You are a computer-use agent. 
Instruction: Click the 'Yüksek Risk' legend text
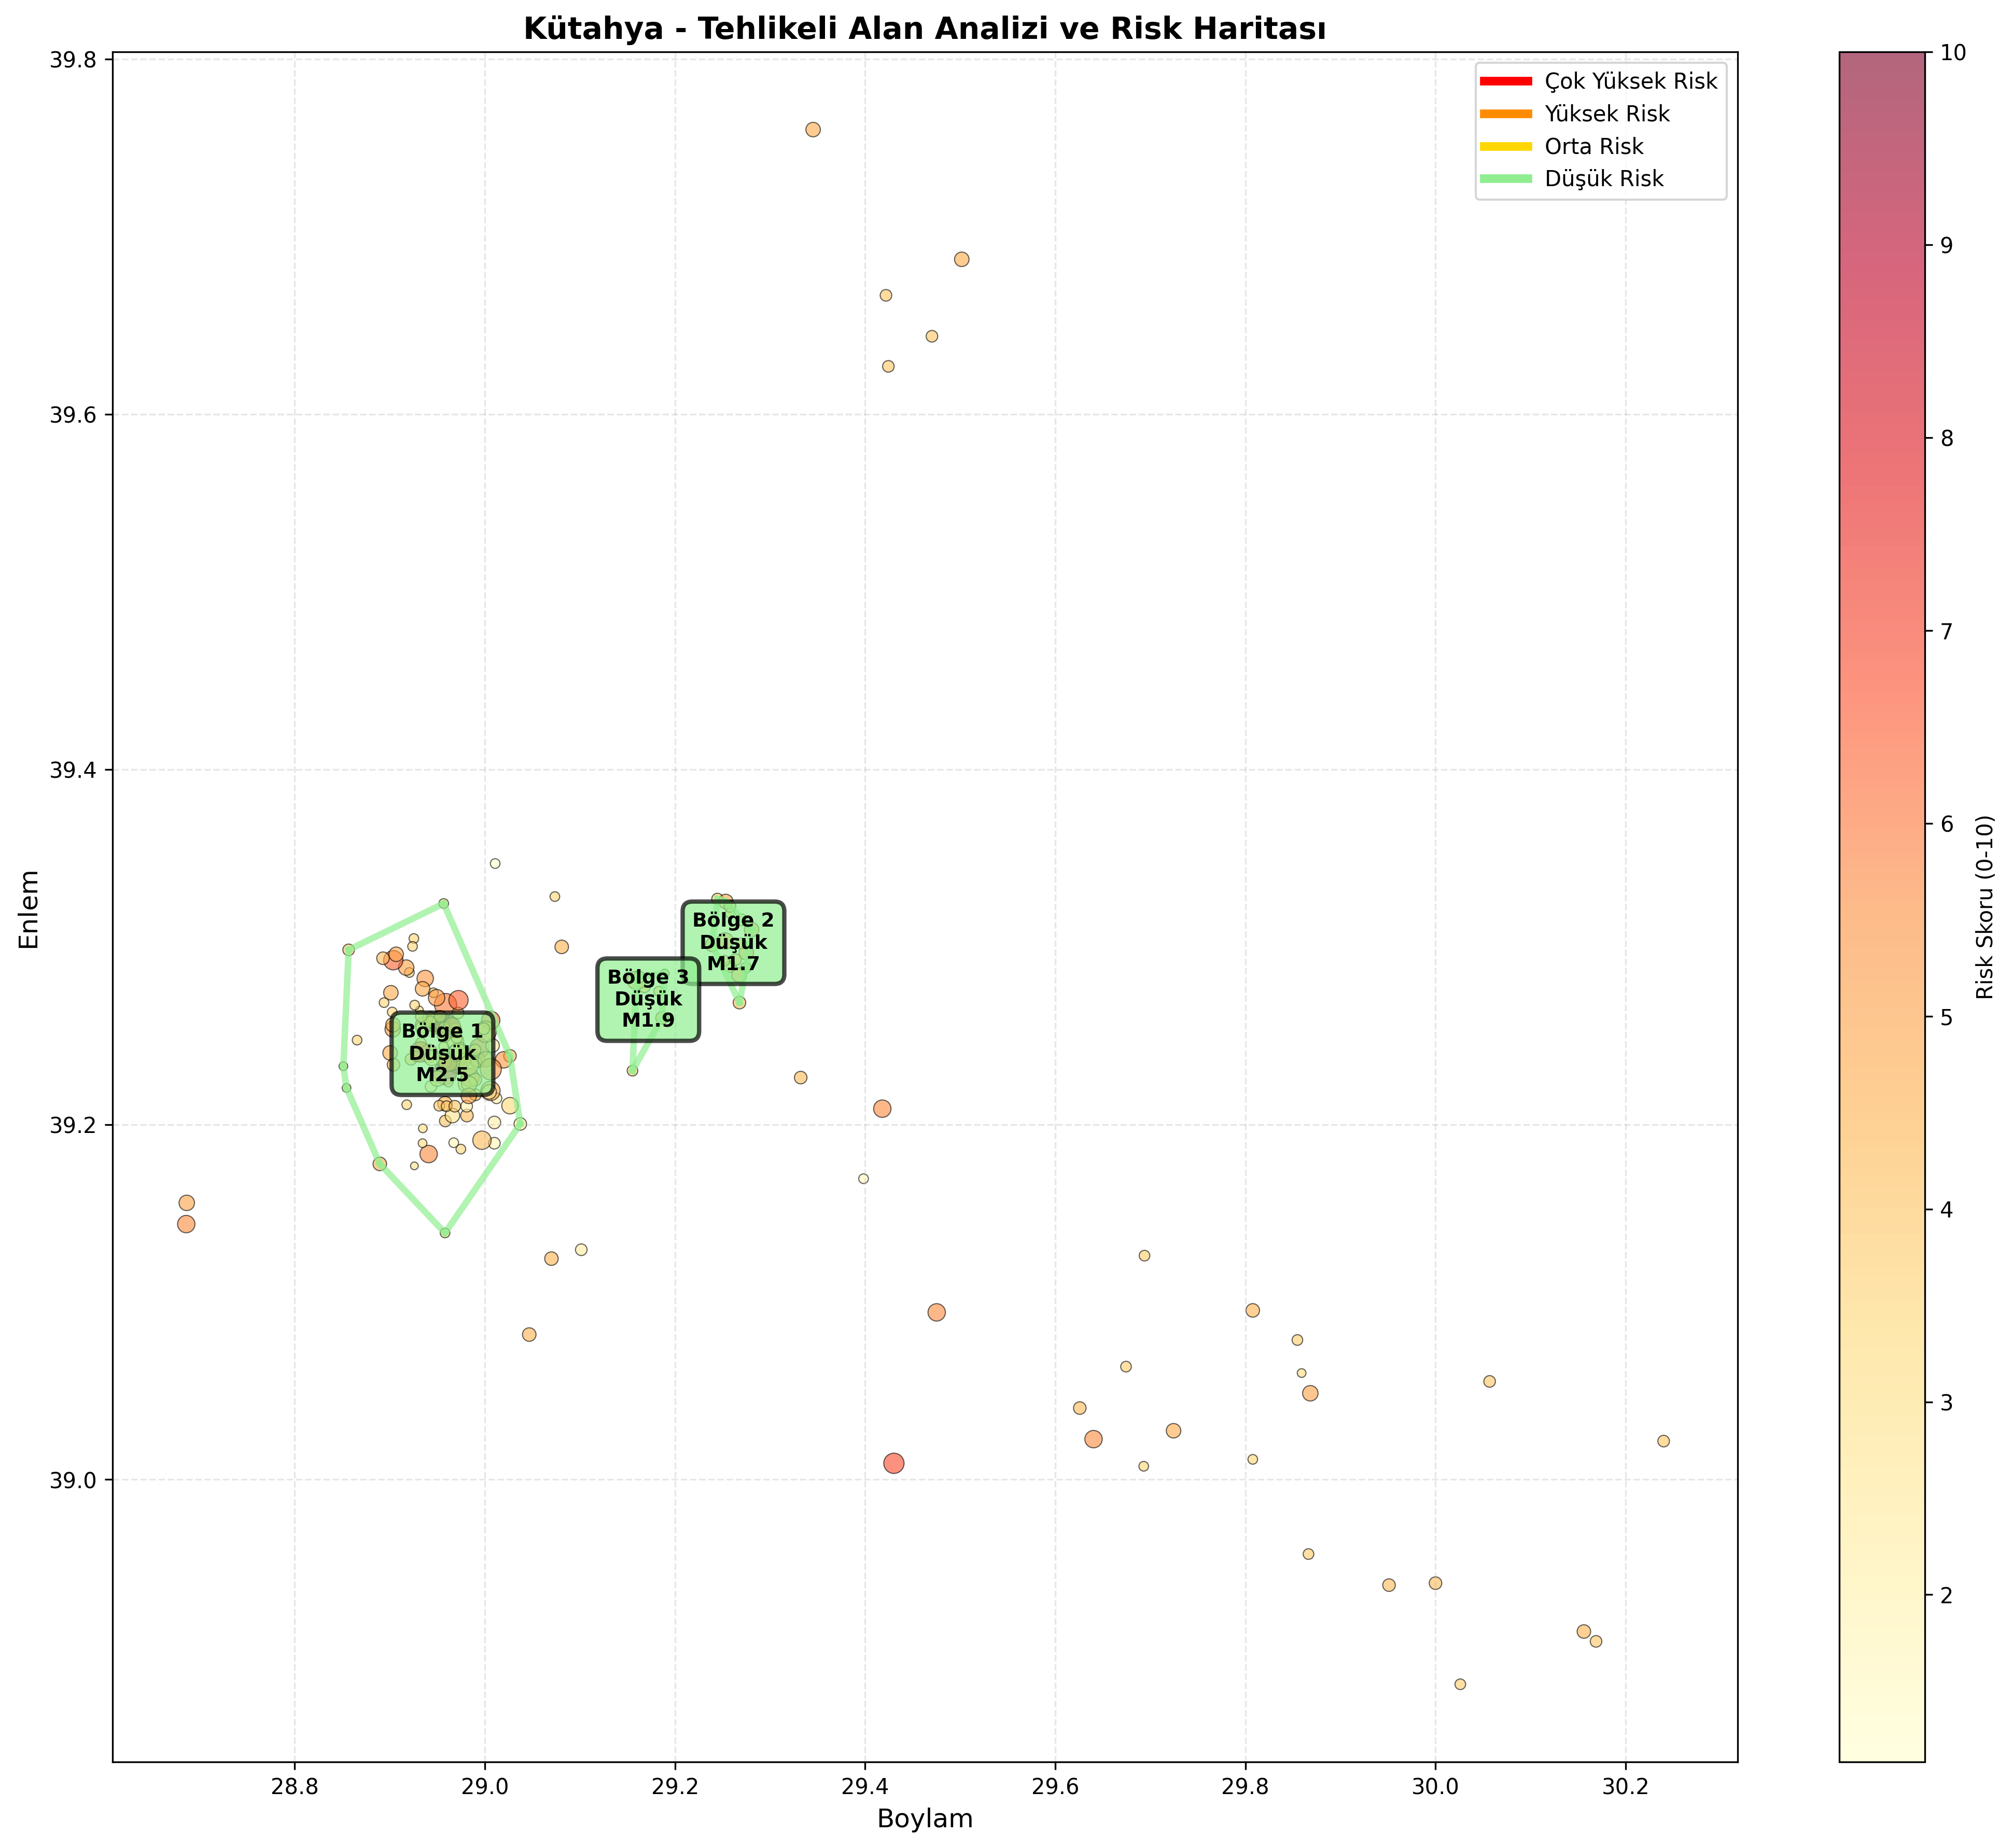(x=1607, y=114)
